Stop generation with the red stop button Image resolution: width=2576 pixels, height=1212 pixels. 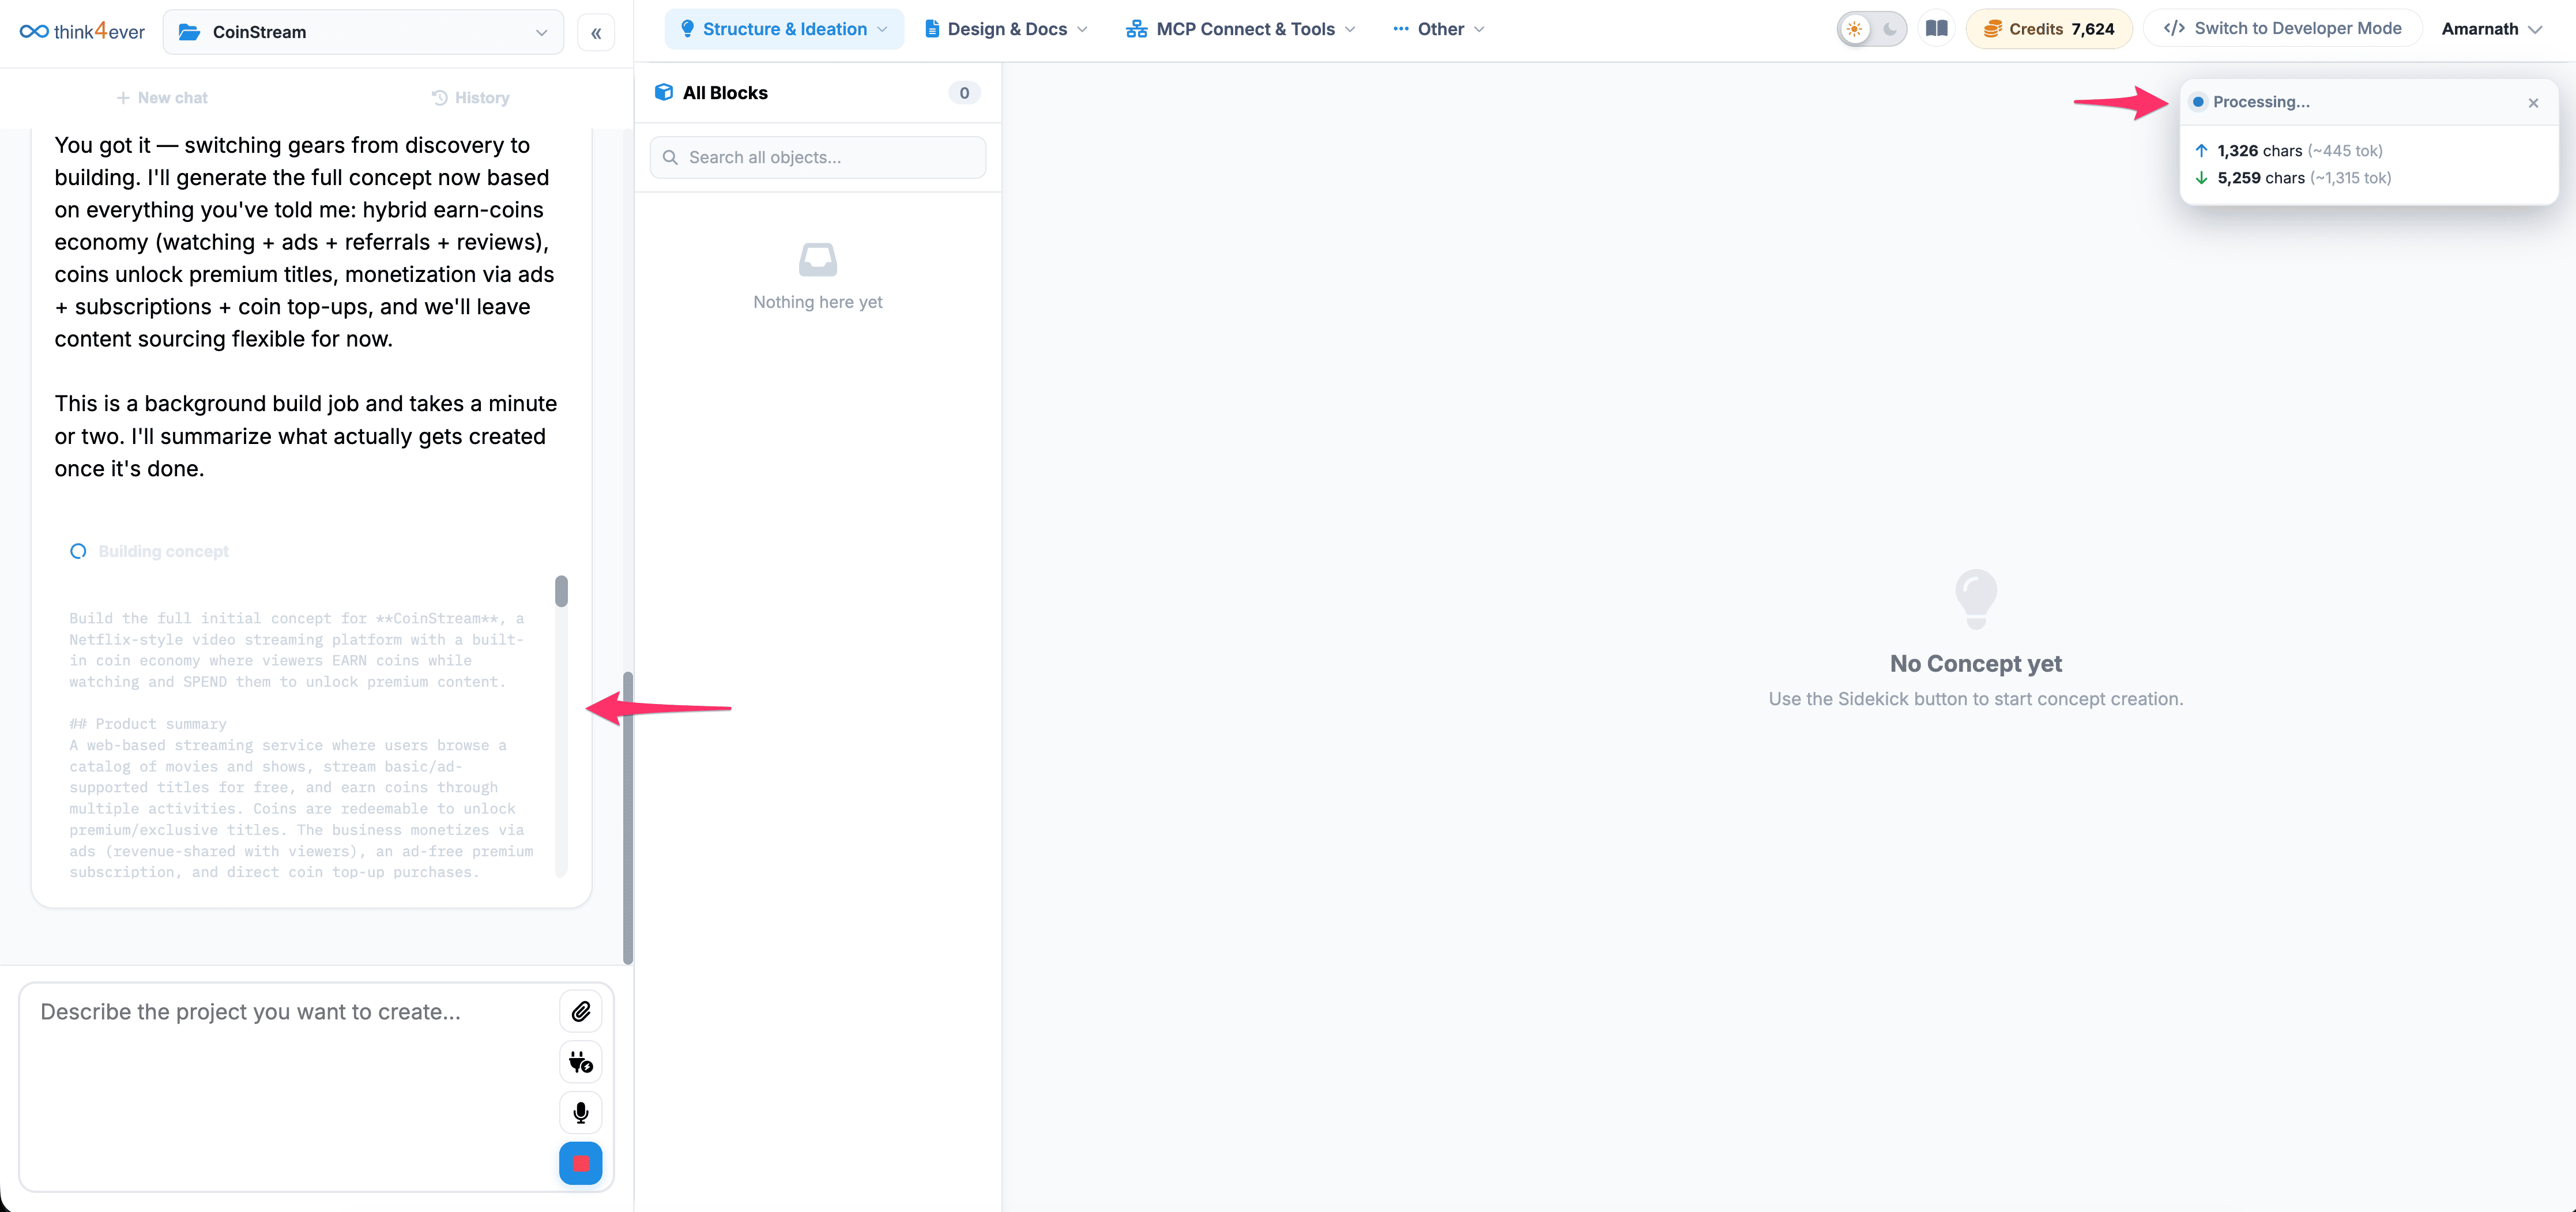[x=580, y=1163]
